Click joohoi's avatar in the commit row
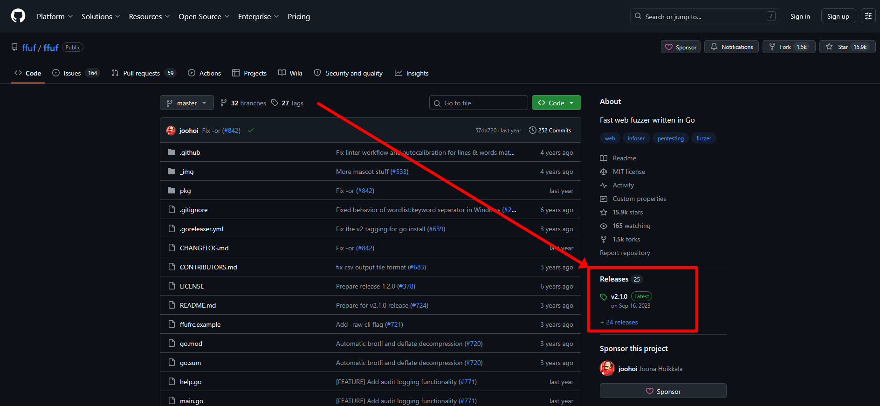Image resolution: width=880 pixels, height=406 pixels. [171, 131]
